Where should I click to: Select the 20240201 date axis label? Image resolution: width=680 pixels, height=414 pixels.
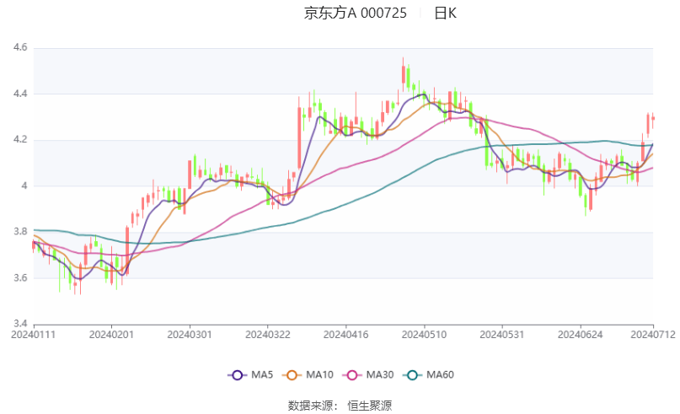coord(112,335)
